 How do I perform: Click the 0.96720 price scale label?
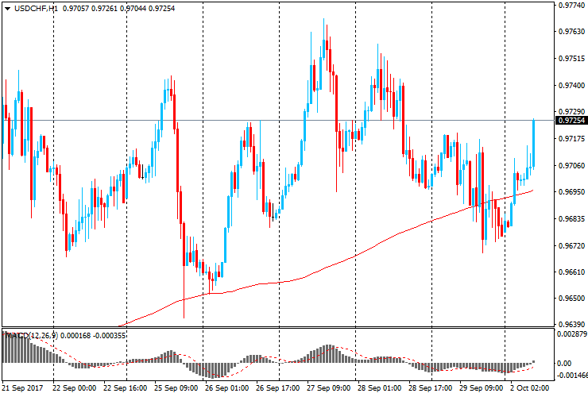tap(571, 245)
